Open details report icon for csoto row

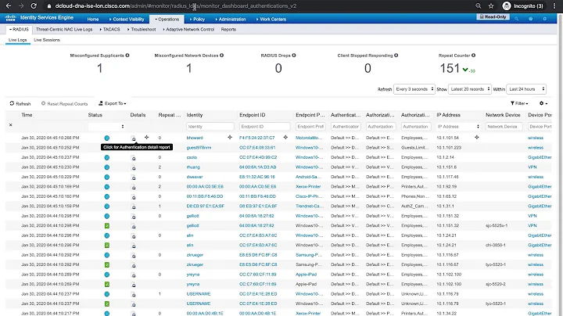point(133,158)
